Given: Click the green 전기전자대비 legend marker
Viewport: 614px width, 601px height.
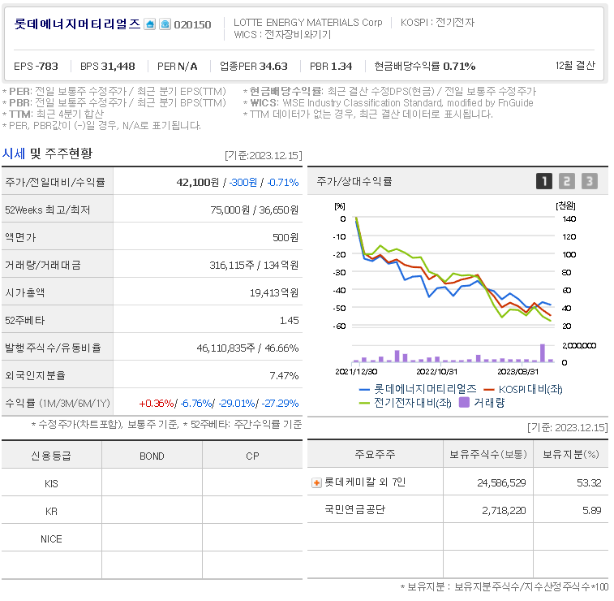Looking at the screenshot, I should [364, 403].
